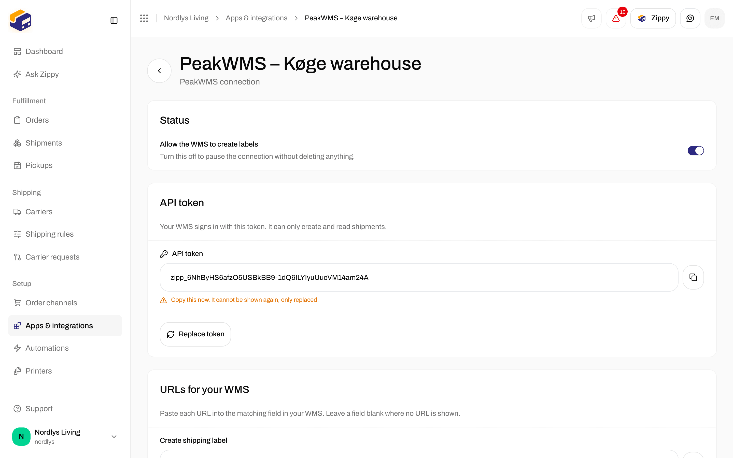This screenshot has height=458, width=733.
Task: Open Dashboard from sidebar
Action: click(65, 51)
